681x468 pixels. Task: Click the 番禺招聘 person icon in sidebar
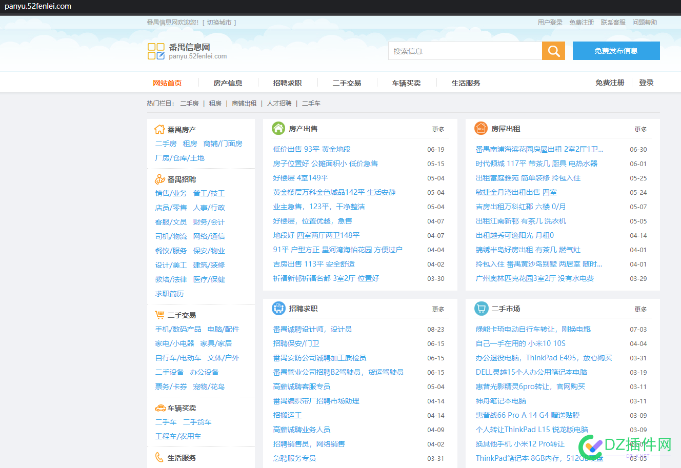160,179
